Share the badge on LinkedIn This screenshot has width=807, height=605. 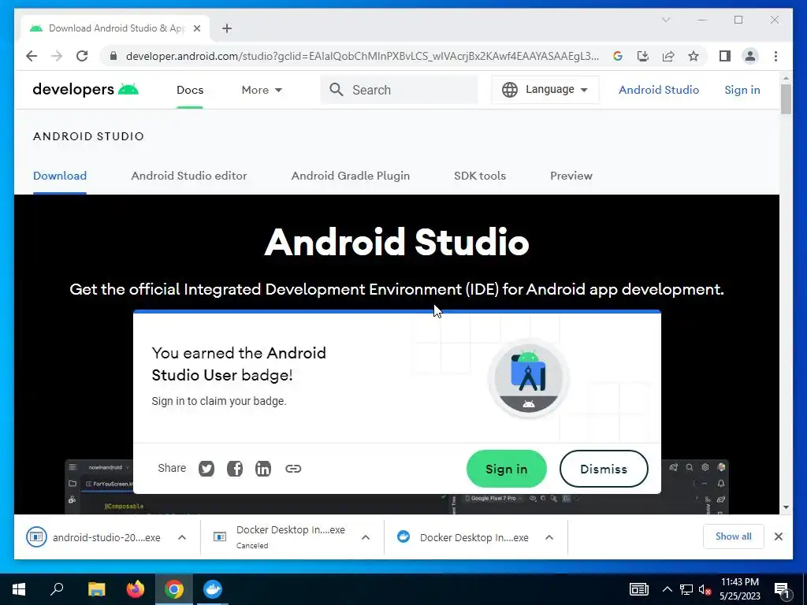(x=263, y=469)
